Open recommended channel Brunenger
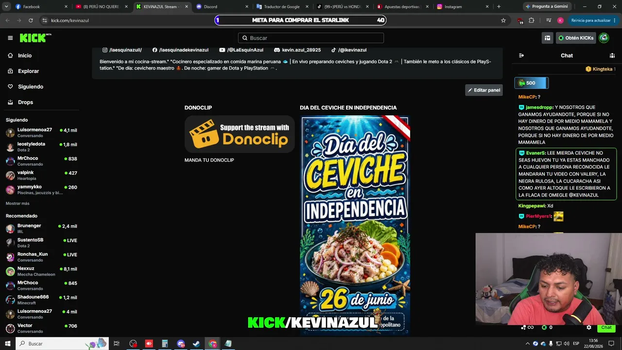The height and width of the screenshot is (350, 622). [41, 228]
